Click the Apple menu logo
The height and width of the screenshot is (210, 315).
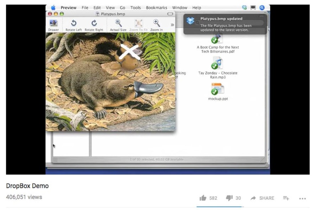53,7
